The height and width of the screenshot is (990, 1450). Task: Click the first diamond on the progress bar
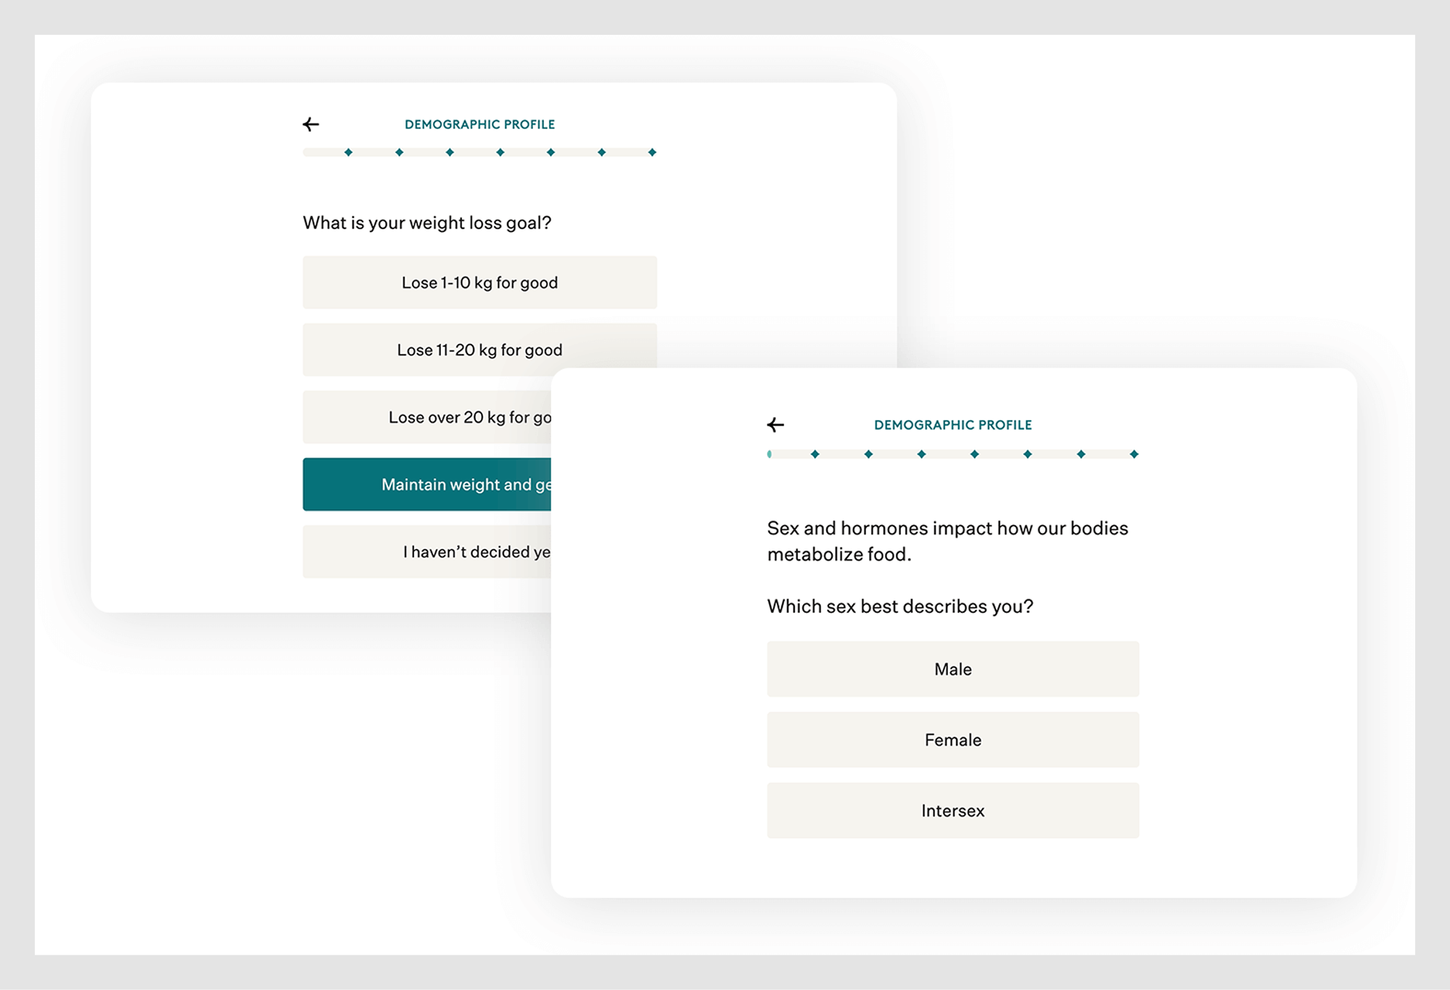tap(348, 152)
